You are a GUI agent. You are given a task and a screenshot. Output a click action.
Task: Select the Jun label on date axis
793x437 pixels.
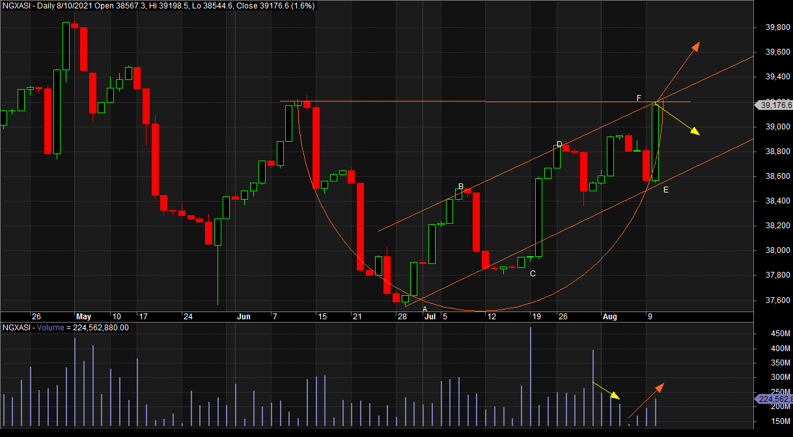(x=243, y=317)
